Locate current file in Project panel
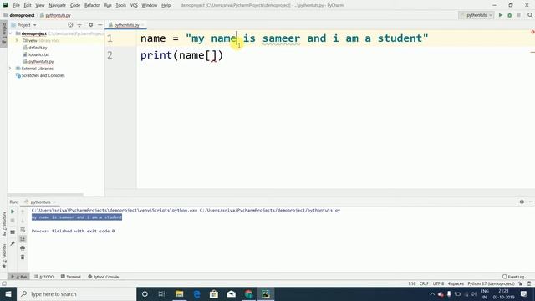Image resolution: width=535 pixels, height=301 pixels. [x=70, y=25]
